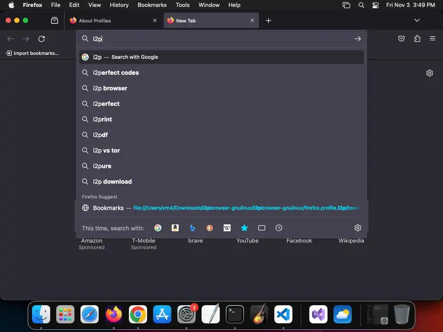Go back with the back arrow

click(x=10, y=38)
